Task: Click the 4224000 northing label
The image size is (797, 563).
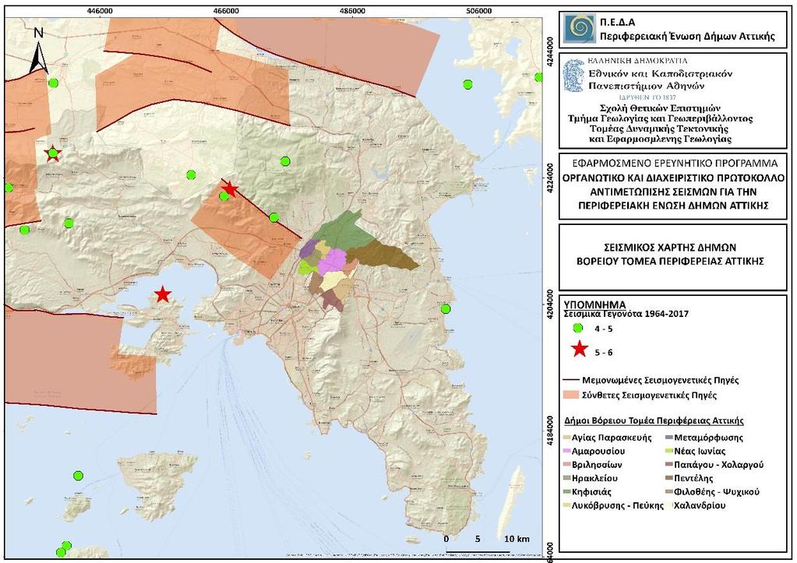Action: [x=550, y=178]
